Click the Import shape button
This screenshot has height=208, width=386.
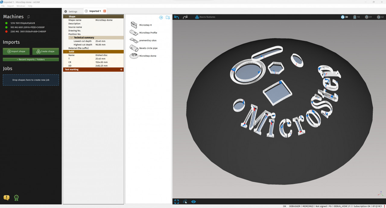tap(16, 51)
